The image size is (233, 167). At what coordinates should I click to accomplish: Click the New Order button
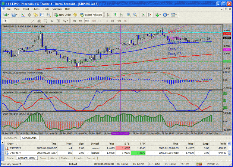(63, 15)
